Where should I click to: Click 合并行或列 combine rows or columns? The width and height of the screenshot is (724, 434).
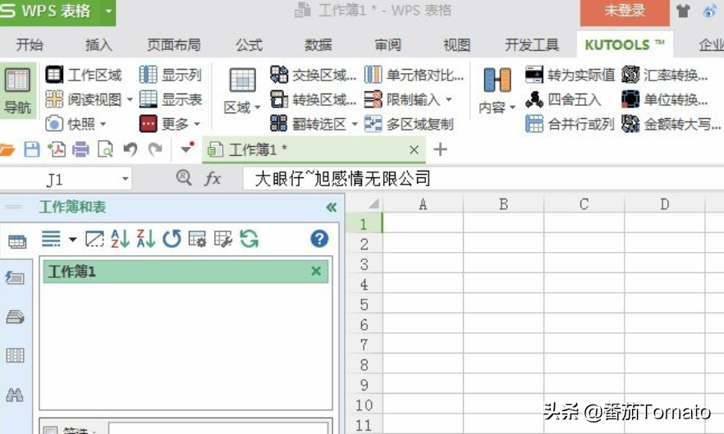[x=570, y=124]
